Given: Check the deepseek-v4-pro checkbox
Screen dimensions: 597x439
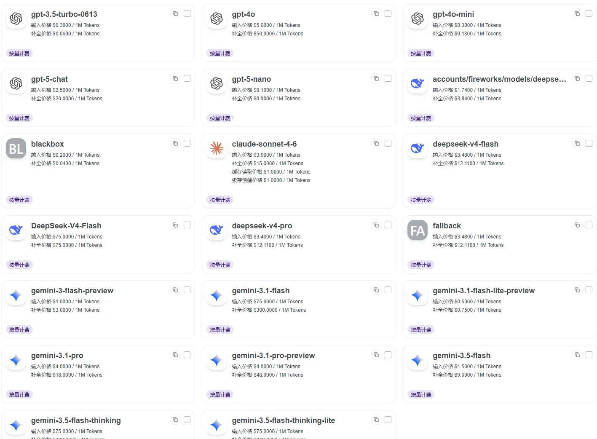Looking at the screenshot, I should coord(388,225).
